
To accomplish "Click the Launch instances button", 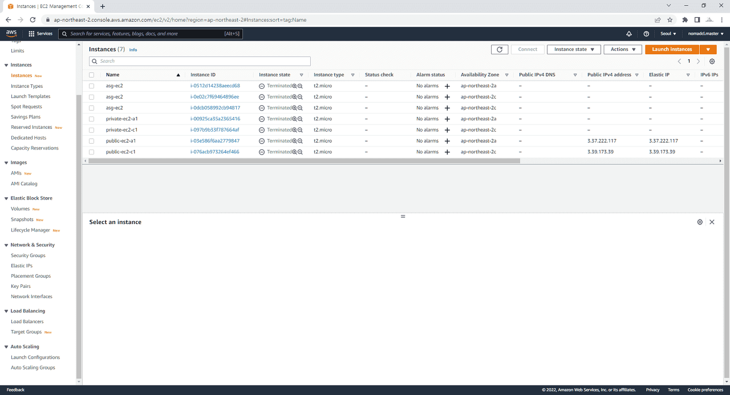I will (672, 50).
